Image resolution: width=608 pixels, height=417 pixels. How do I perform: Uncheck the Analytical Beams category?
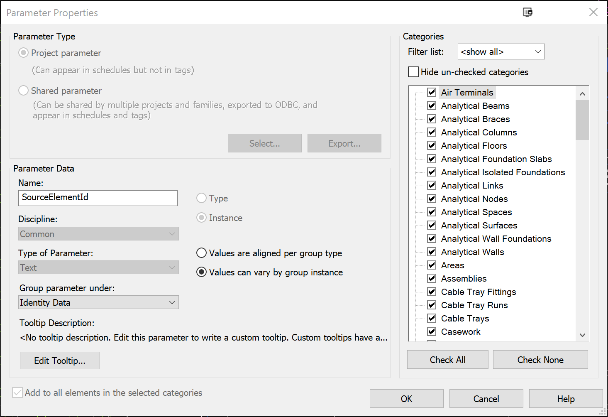pyautogui.click(x=432, y=105)
